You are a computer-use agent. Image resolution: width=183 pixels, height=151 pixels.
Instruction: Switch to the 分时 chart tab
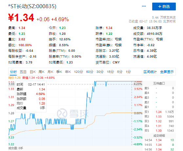[x=13, y=72]
